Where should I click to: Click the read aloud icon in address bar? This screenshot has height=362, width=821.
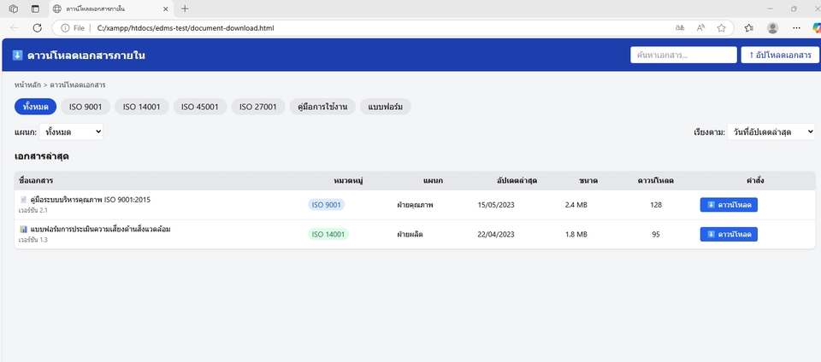click(700, 27)
